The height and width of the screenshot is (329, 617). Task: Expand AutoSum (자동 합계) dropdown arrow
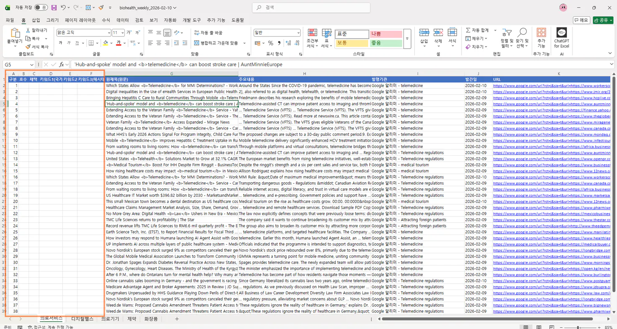point(495,30)
